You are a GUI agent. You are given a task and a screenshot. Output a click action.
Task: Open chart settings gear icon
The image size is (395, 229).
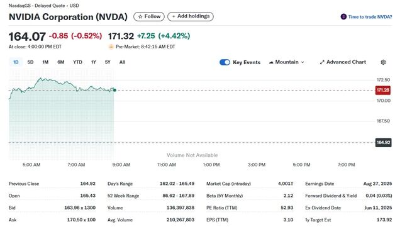(383, 62)
